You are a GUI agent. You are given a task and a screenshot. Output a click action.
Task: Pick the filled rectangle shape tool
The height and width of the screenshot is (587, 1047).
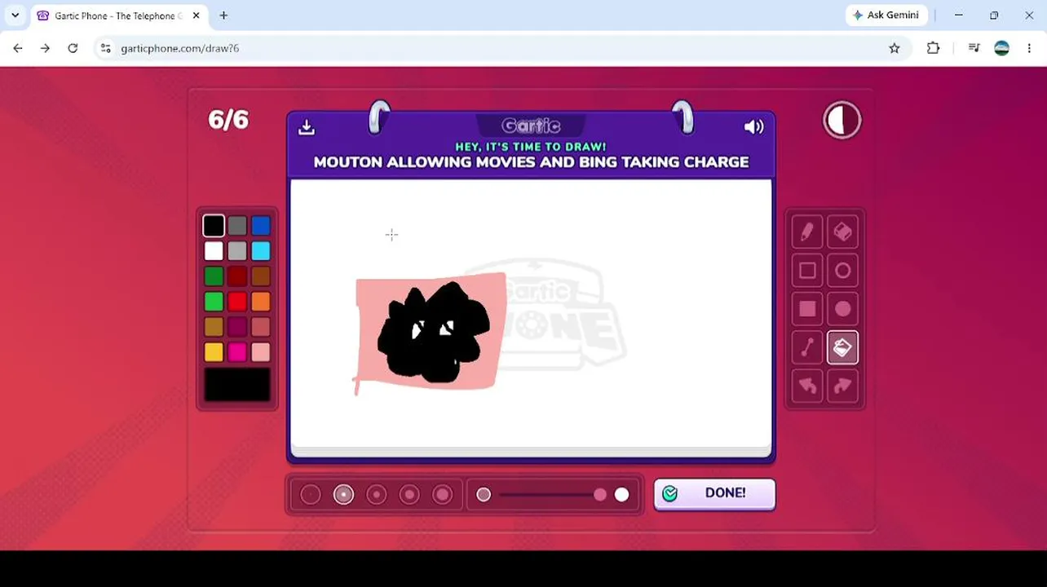tap(807, 309)
